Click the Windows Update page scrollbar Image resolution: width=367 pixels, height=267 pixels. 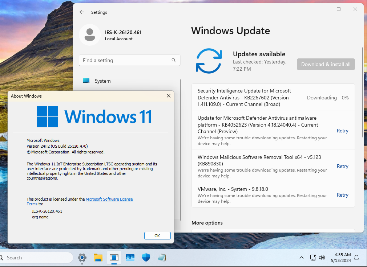(x=362, y=92)
